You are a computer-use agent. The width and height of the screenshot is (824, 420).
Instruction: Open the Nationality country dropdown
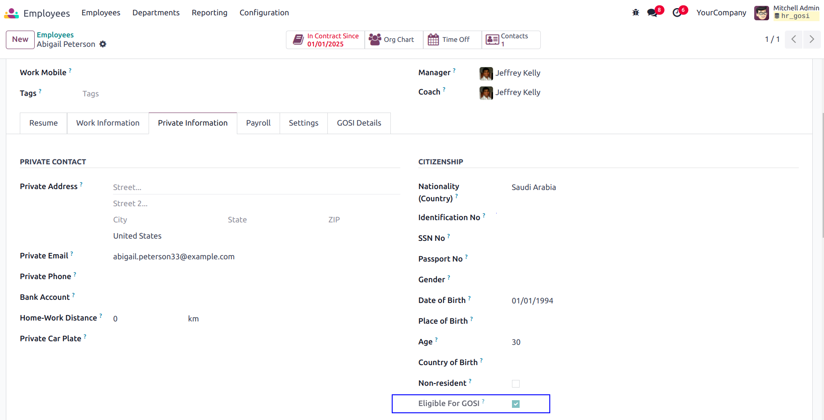click(x=655, y=187)
